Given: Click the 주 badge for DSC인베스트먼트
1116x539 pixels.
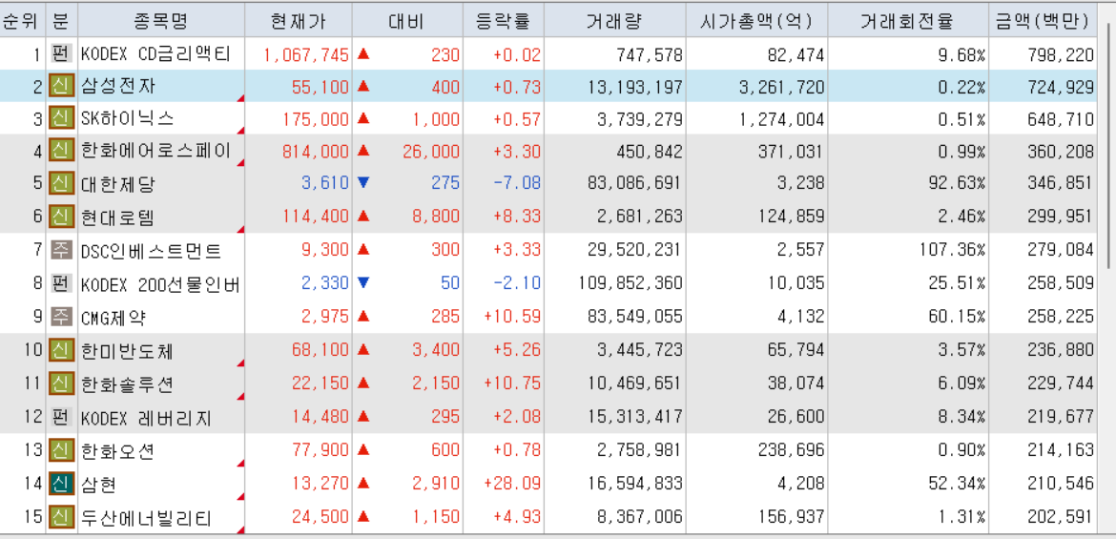Looking at the screenshot, I should pos(61,250).
